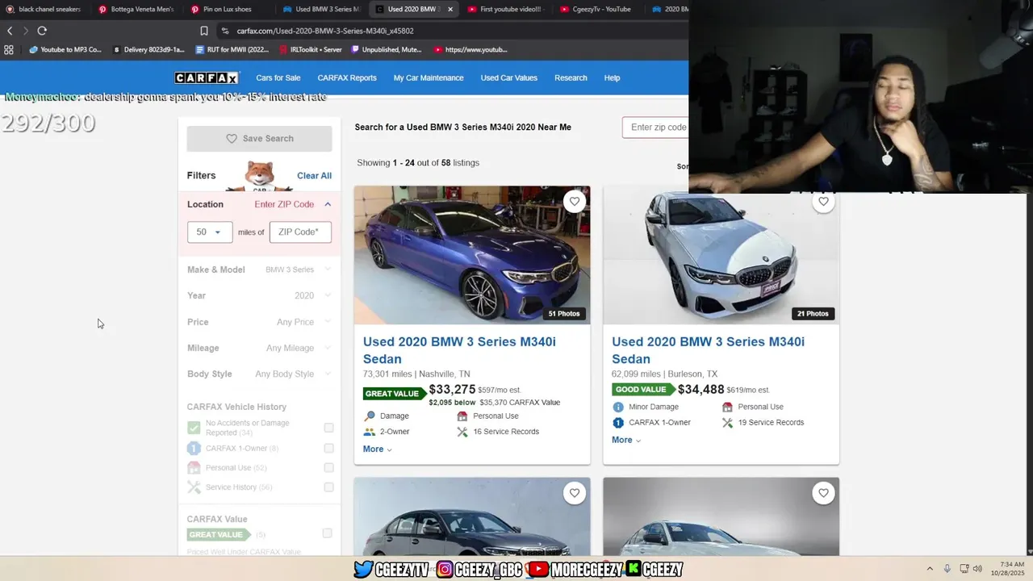This screenshot has height=581, width=1033.
Task: Favorite the white M340i Burleson listing
Action: pyautogui.click(x=823, y=202)
